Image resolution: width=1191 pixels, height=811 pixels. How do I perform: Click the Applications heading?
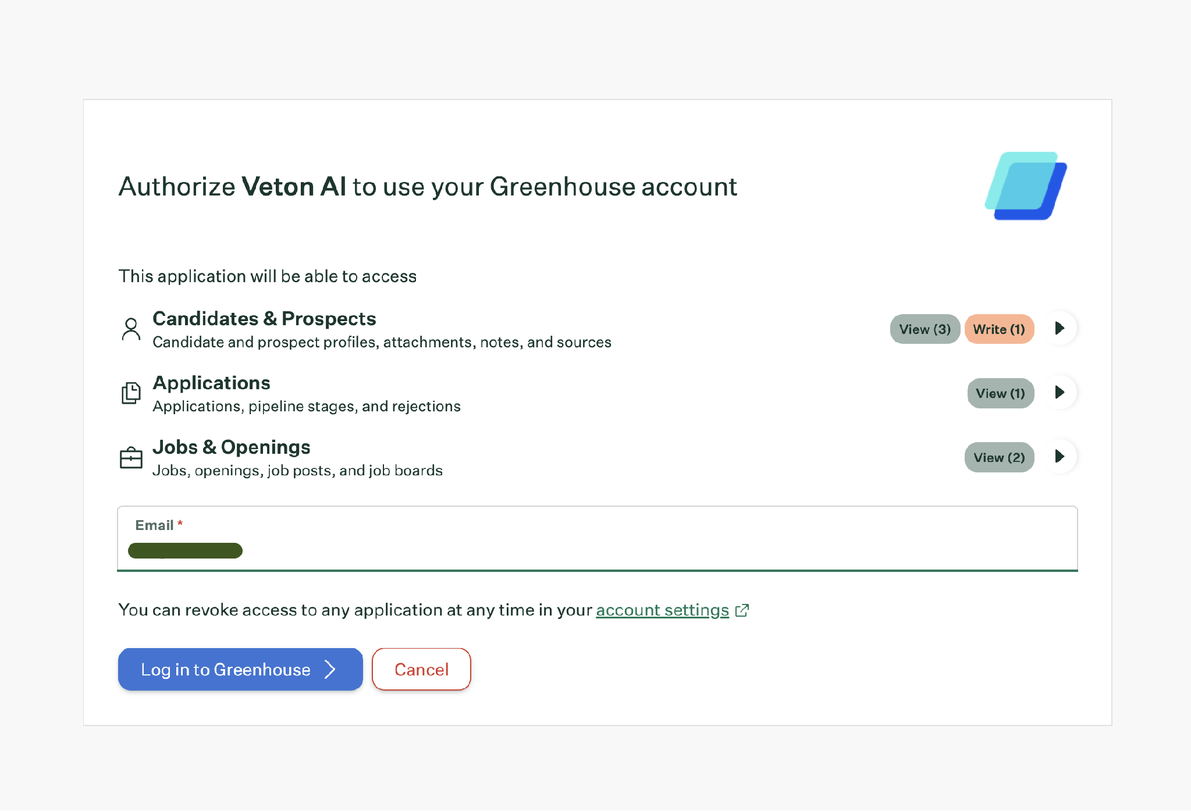[211, 383]
